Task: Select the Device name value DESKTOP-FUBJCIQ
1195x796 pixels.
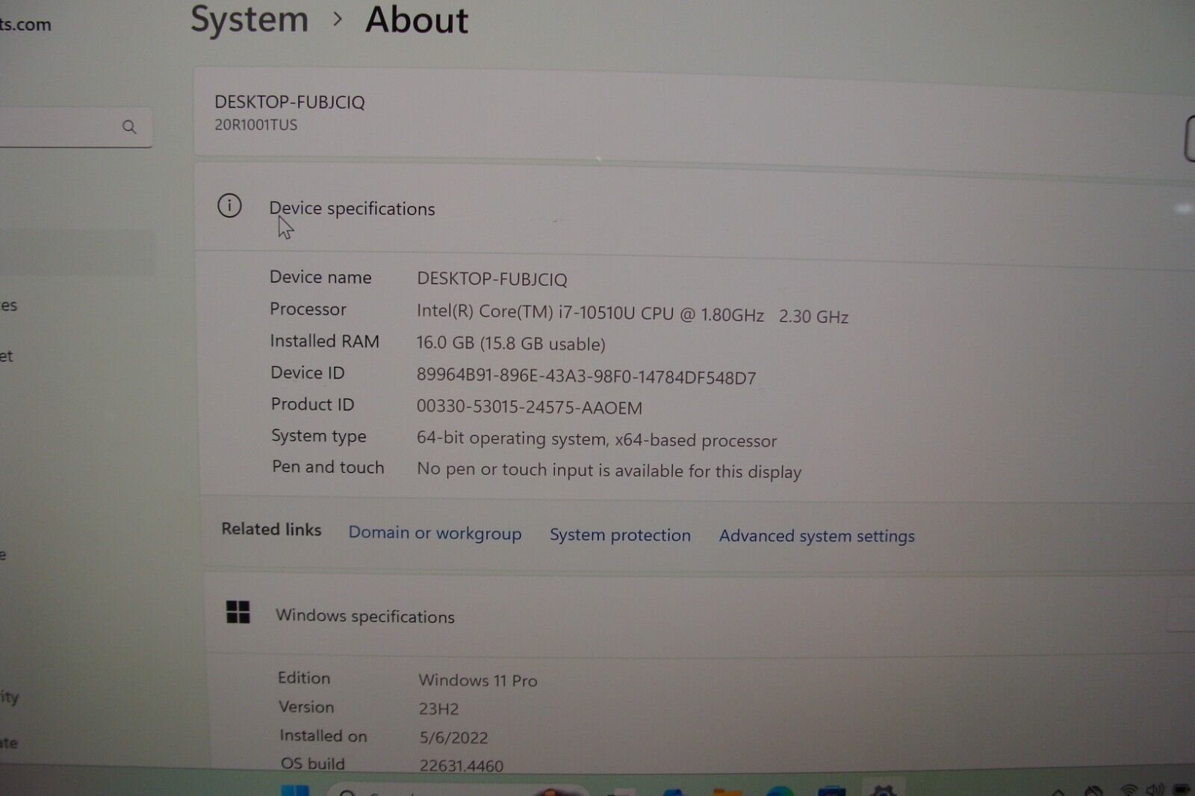Action: coord(492,279)
